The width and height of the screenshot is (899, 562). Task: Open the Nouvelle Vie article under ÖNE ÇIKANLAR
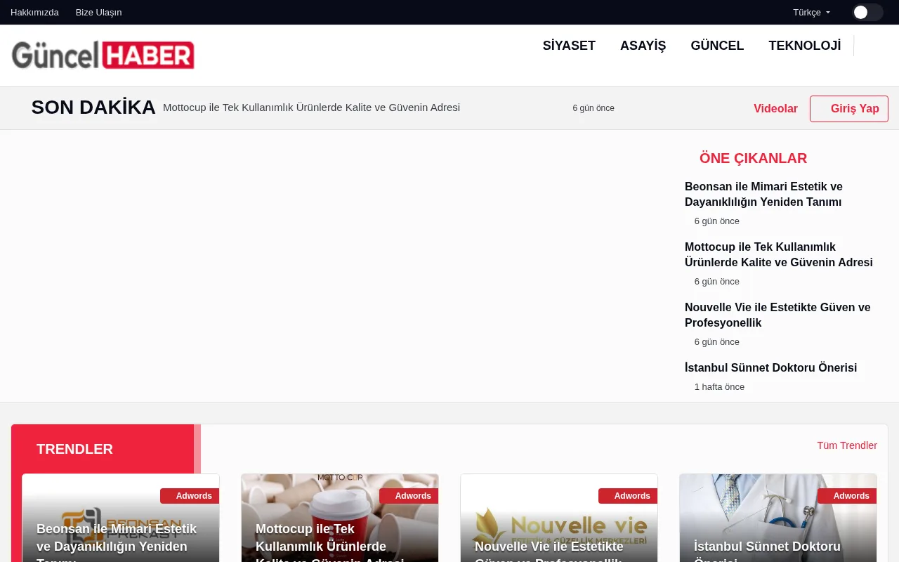click(x=777, y=315)
